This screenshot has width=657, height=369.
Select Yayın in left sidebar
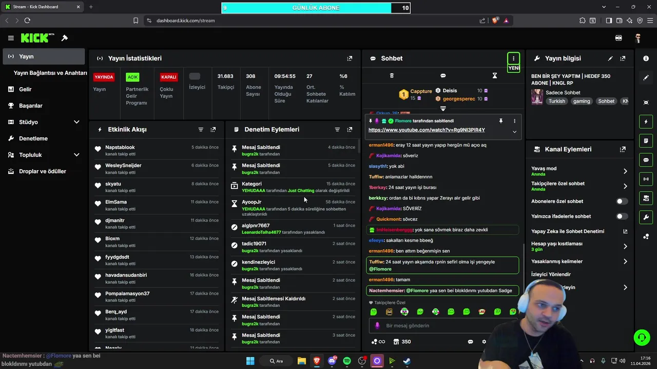pos(44,56)
